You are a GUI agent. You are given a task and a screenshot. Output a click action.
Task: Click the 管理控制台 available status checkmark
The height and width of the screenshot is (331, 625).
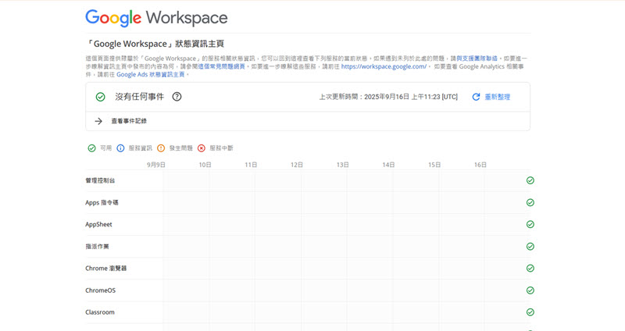(530, 180)
